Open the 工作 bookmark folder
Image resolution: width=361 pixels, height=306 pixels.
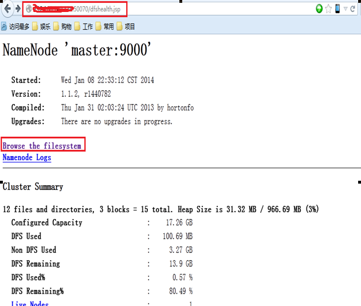click(x=84, y=26)
